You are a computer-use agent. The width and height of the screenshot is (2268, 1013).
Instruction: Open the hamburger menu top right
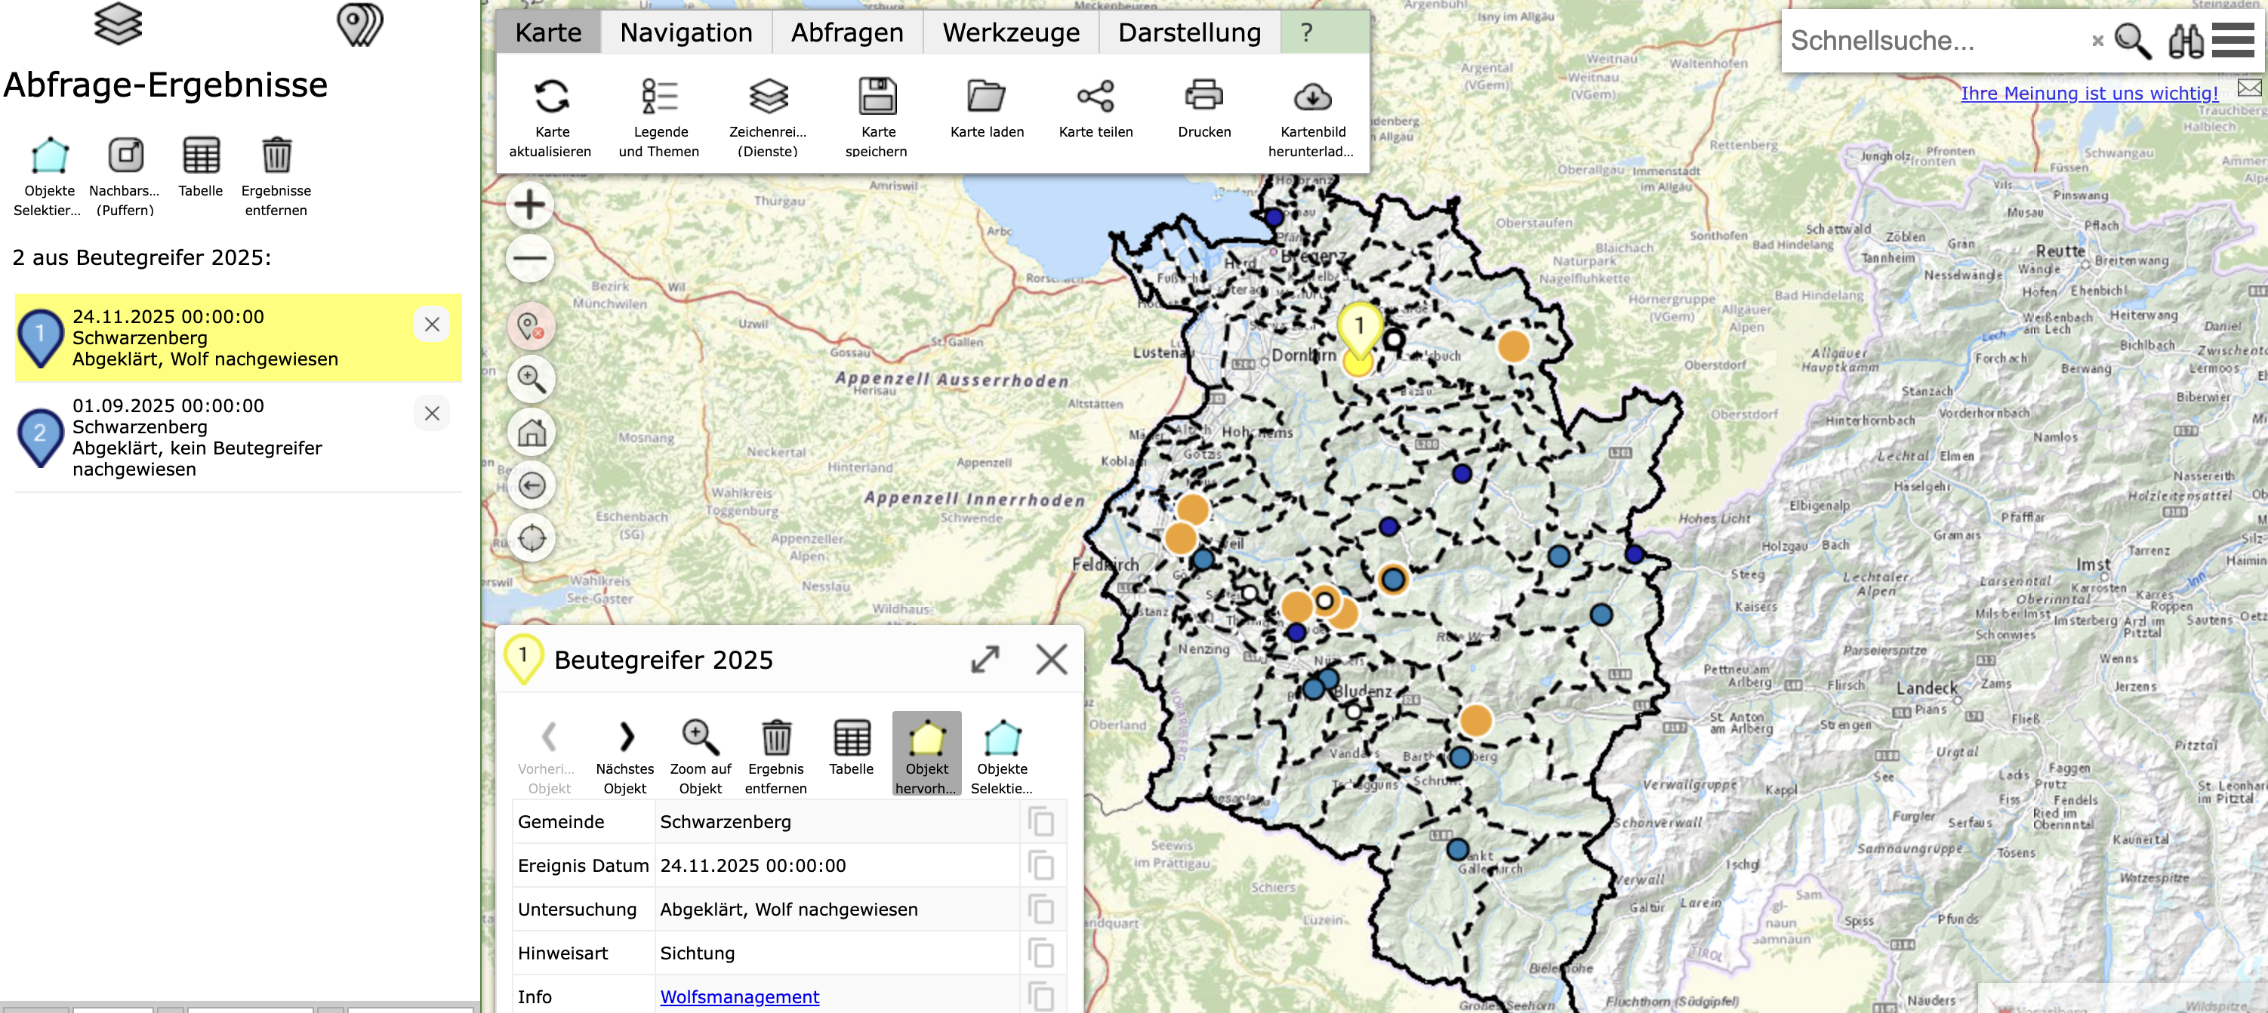click(x=2233, y=41)
